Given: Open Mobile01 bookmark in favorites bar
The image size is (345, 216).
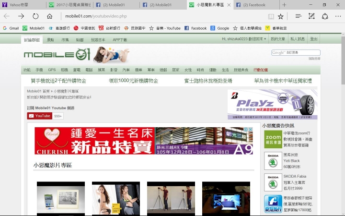Looking at the screenshot, I should (x=34, y=28).
